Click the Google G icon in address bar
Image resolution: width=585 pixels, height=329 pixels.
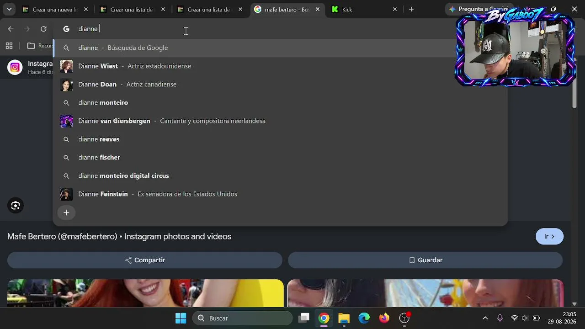tap(66, 29)
